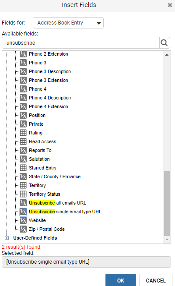Screen dimensions: 175x286
Task: Expand the User-Defined Fields node
Action: click(7, 238)
